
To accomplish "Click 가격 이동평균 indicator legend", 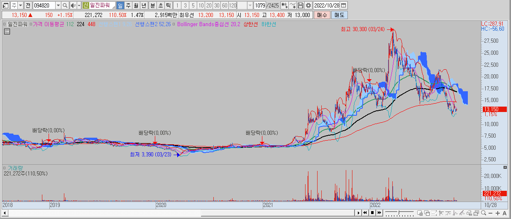I will 49,24.
